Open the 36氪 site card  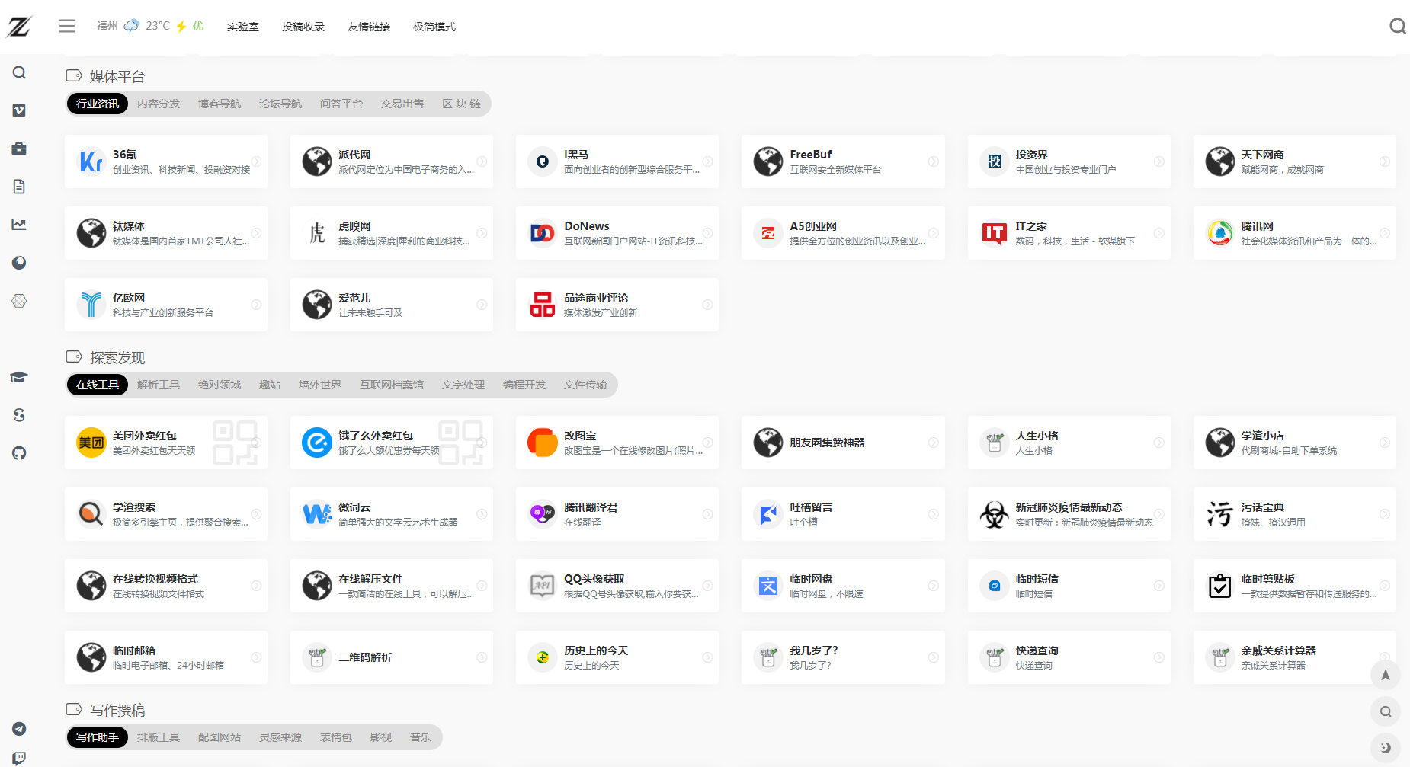pyautogui.click(x=166, y=161)
